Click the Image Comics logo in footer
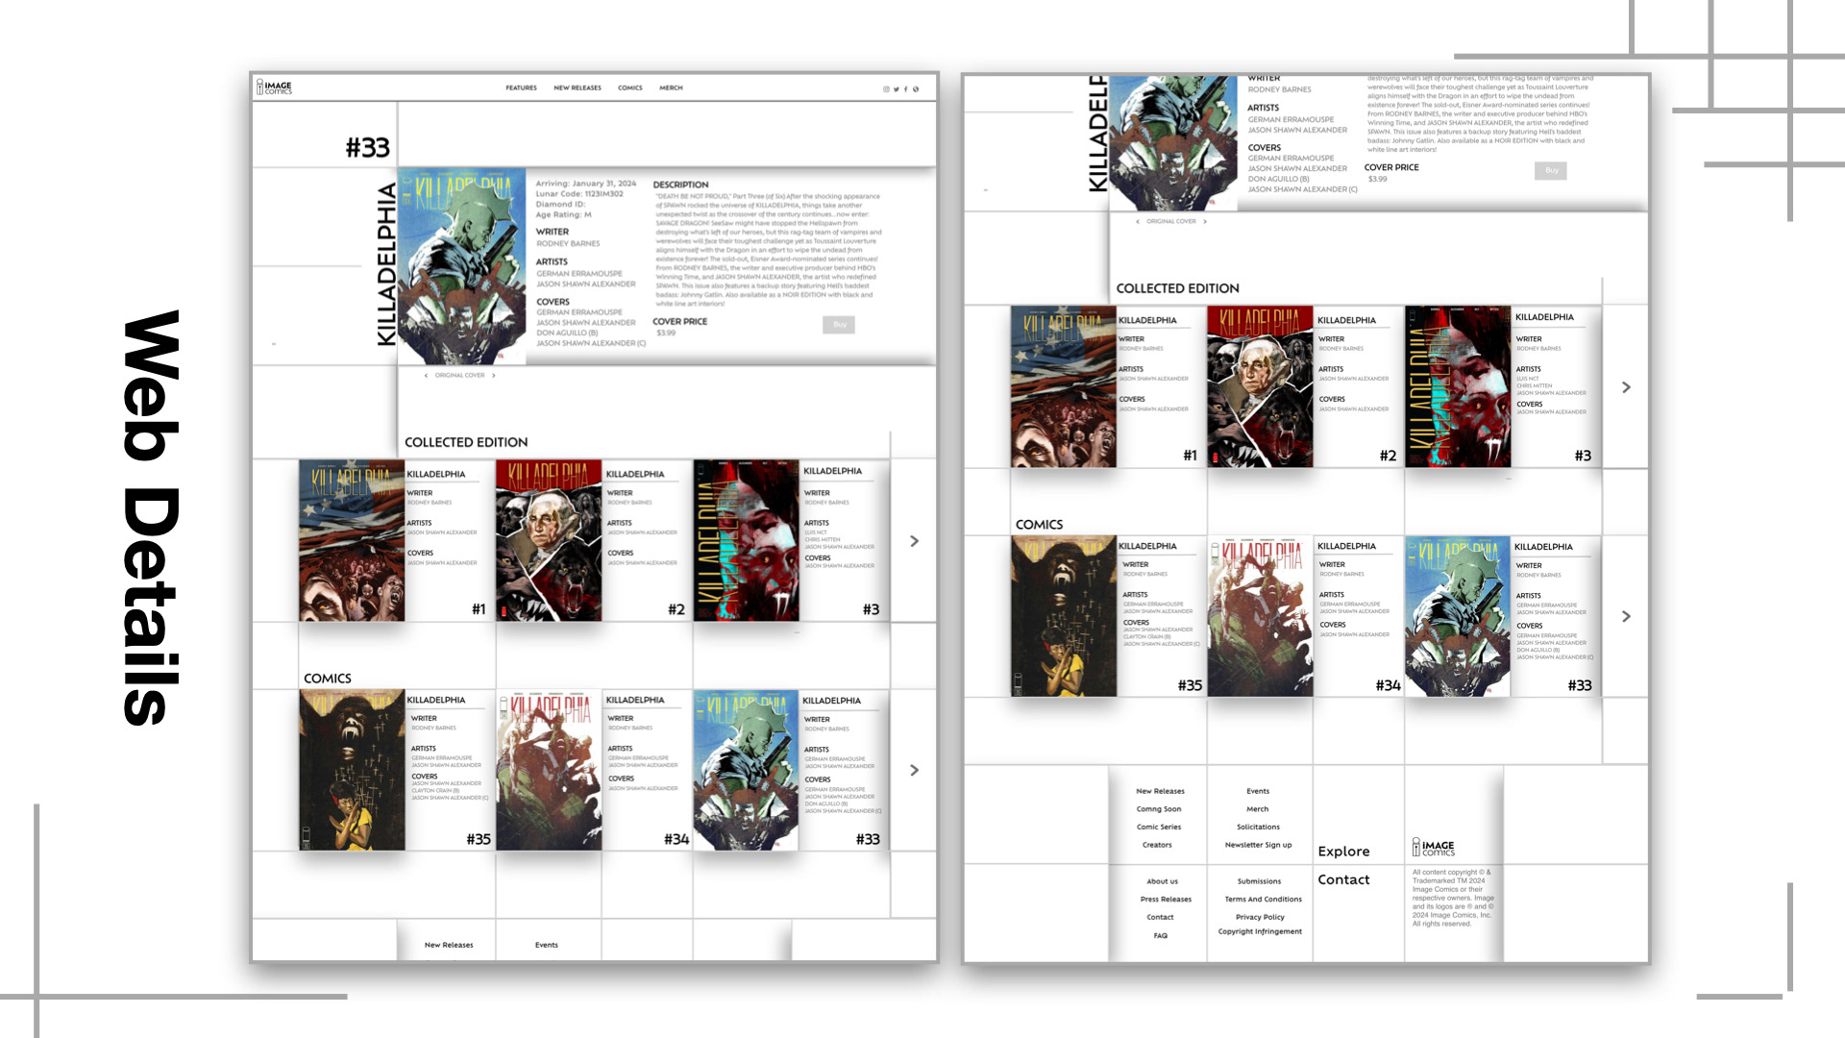1845x1038 pixels. [1433, 847]
